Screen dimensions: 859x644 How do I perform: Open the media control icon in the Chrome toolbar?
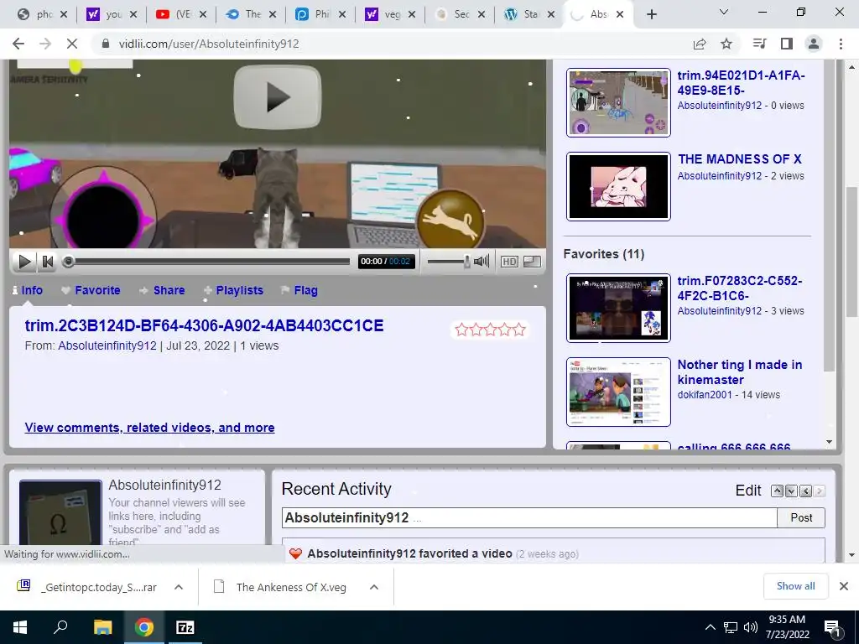click(x=759, y=44)
